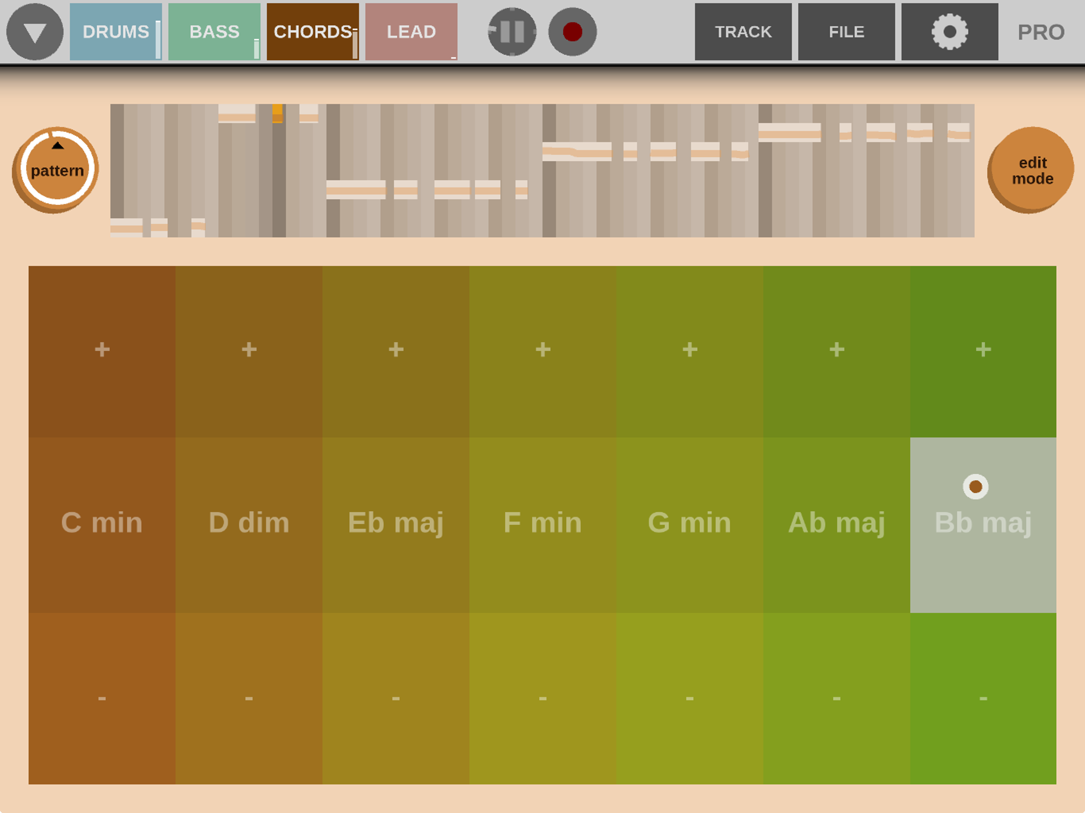The width and height of the screenshot is (1085, 813).
Task: Switch to the BASS tab
Action: pos(214,32)
